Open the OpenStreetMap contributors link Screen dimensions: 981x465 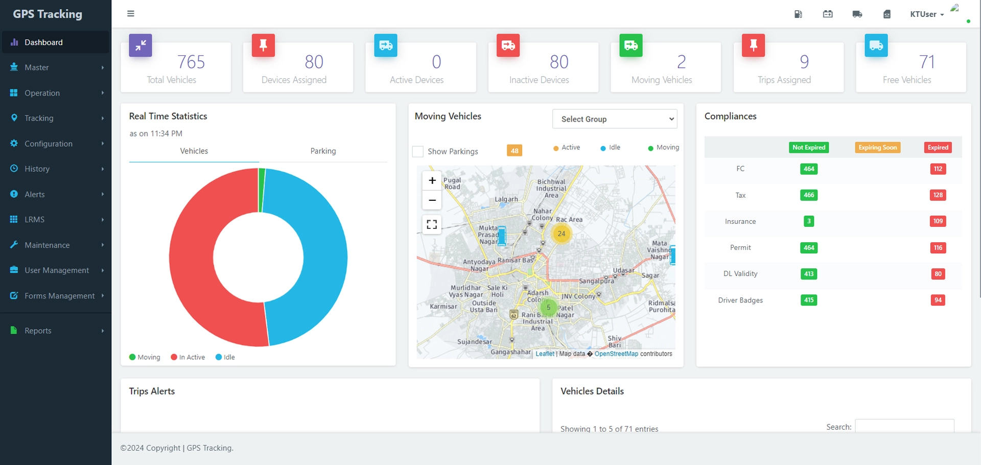(x=616, y=354)
